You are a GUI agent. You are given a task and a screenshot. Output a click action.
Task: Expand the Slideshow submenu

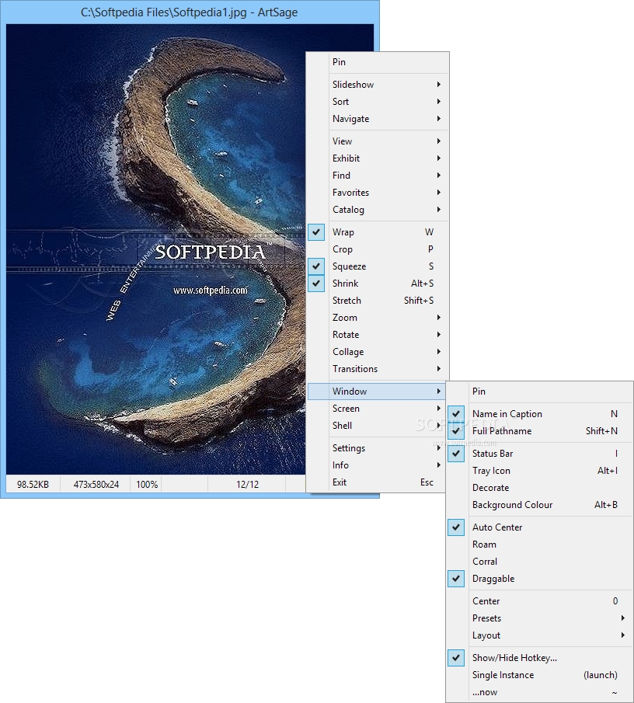point(378,85)
